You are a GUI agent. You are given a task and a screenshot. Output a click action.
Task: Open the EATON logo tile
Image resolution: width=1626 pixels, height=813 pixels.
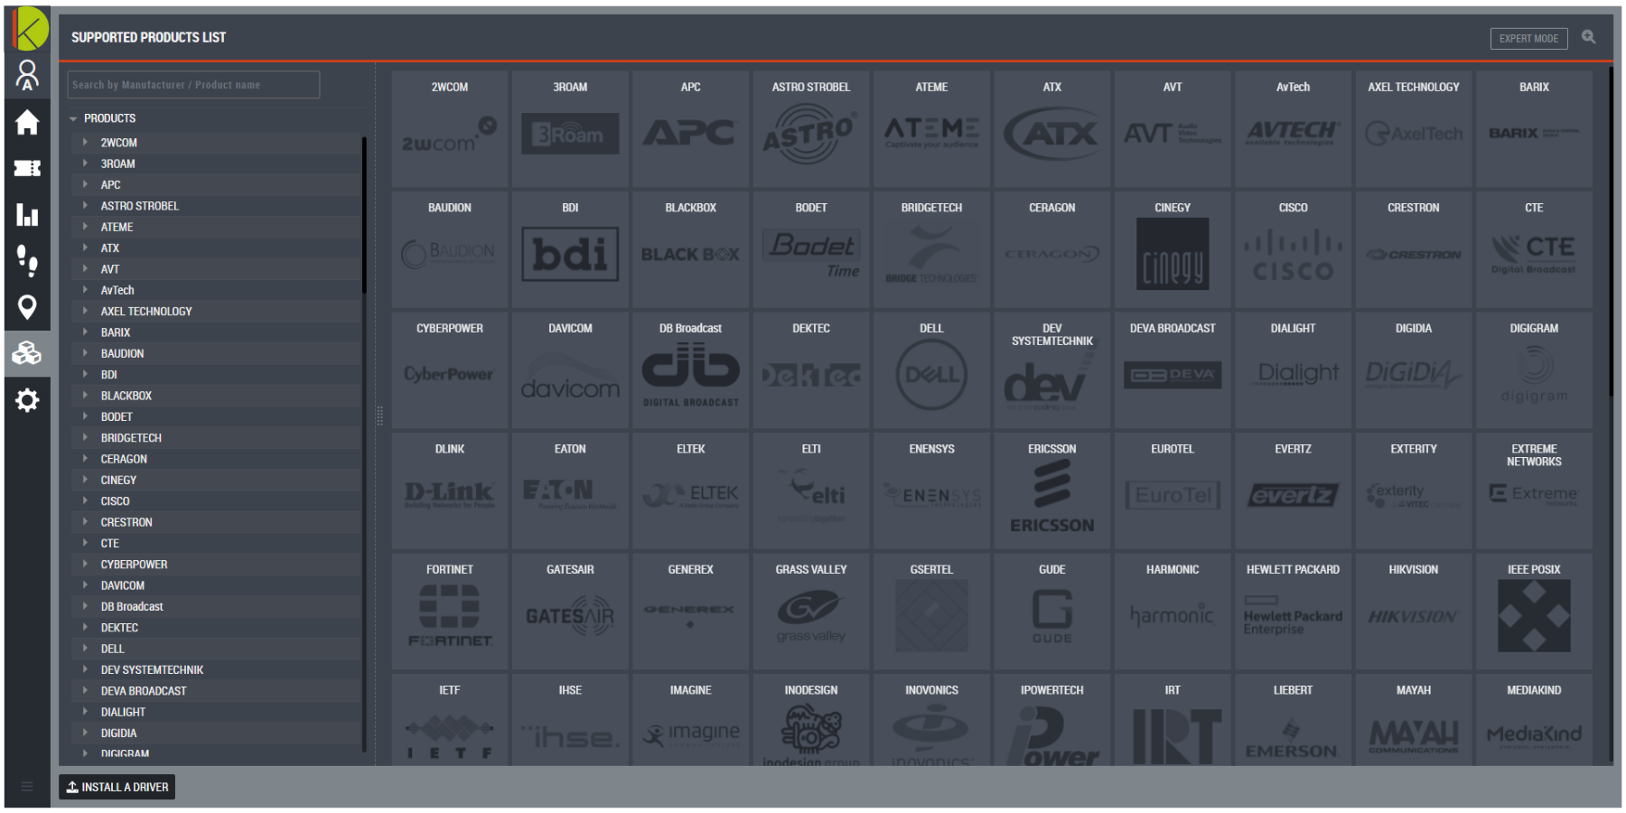(570, 491)
